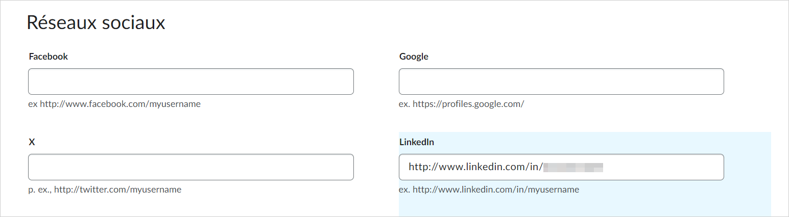This screenshot has height=217, width=789.
Task: Click the 'ex' prefix before the Facebook example
Action: 33,104
